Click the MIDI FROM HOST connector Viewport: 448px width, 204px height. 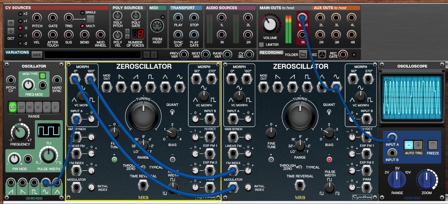pos(157,25)
